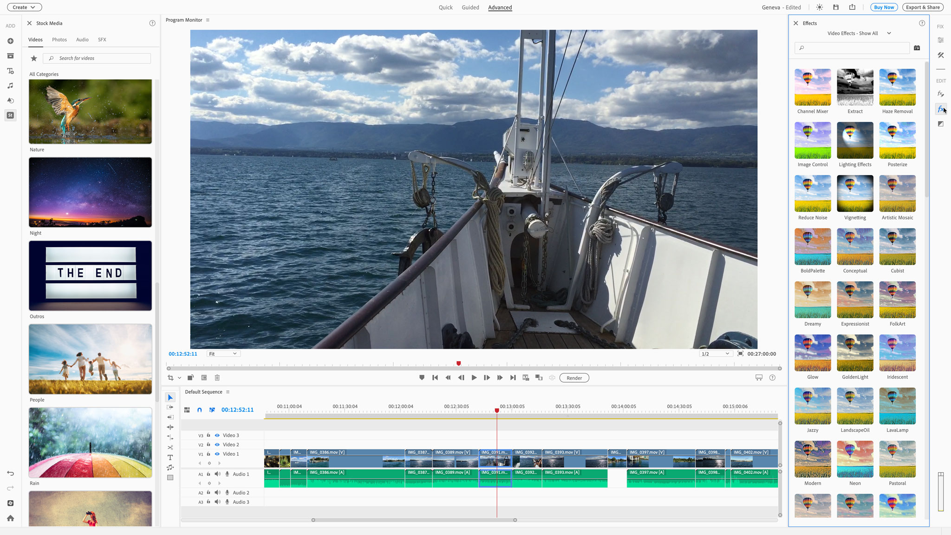Add a marker with the marker icon
Viewport: 951px width, 535px height.
422,378
